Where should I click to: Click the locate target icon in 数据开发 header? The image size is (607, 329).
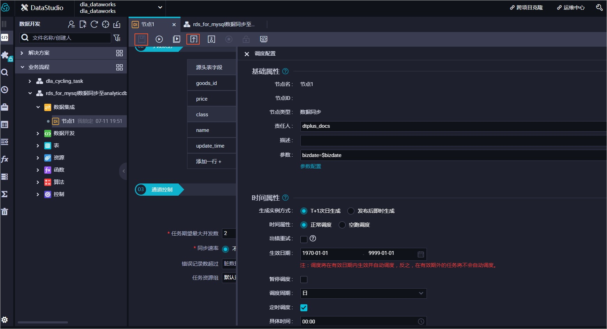point(106,24)
